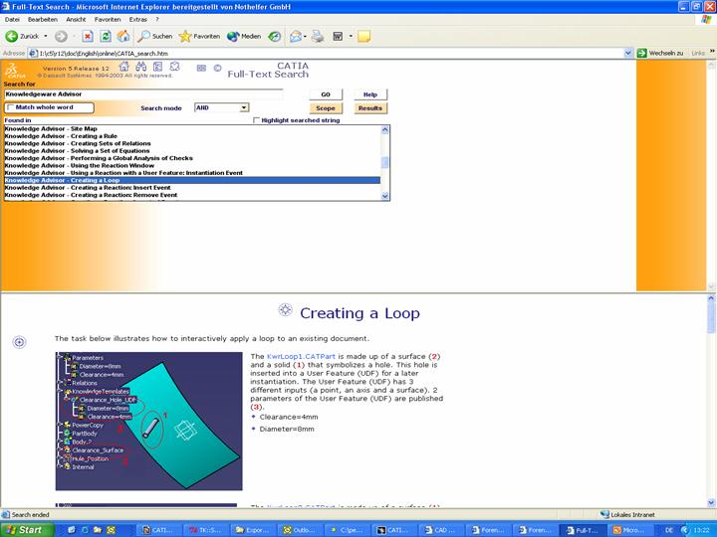Click the Edit with Word toolbar icon
The width and height of the screenshot is (717, 537).
click(338, 36)
